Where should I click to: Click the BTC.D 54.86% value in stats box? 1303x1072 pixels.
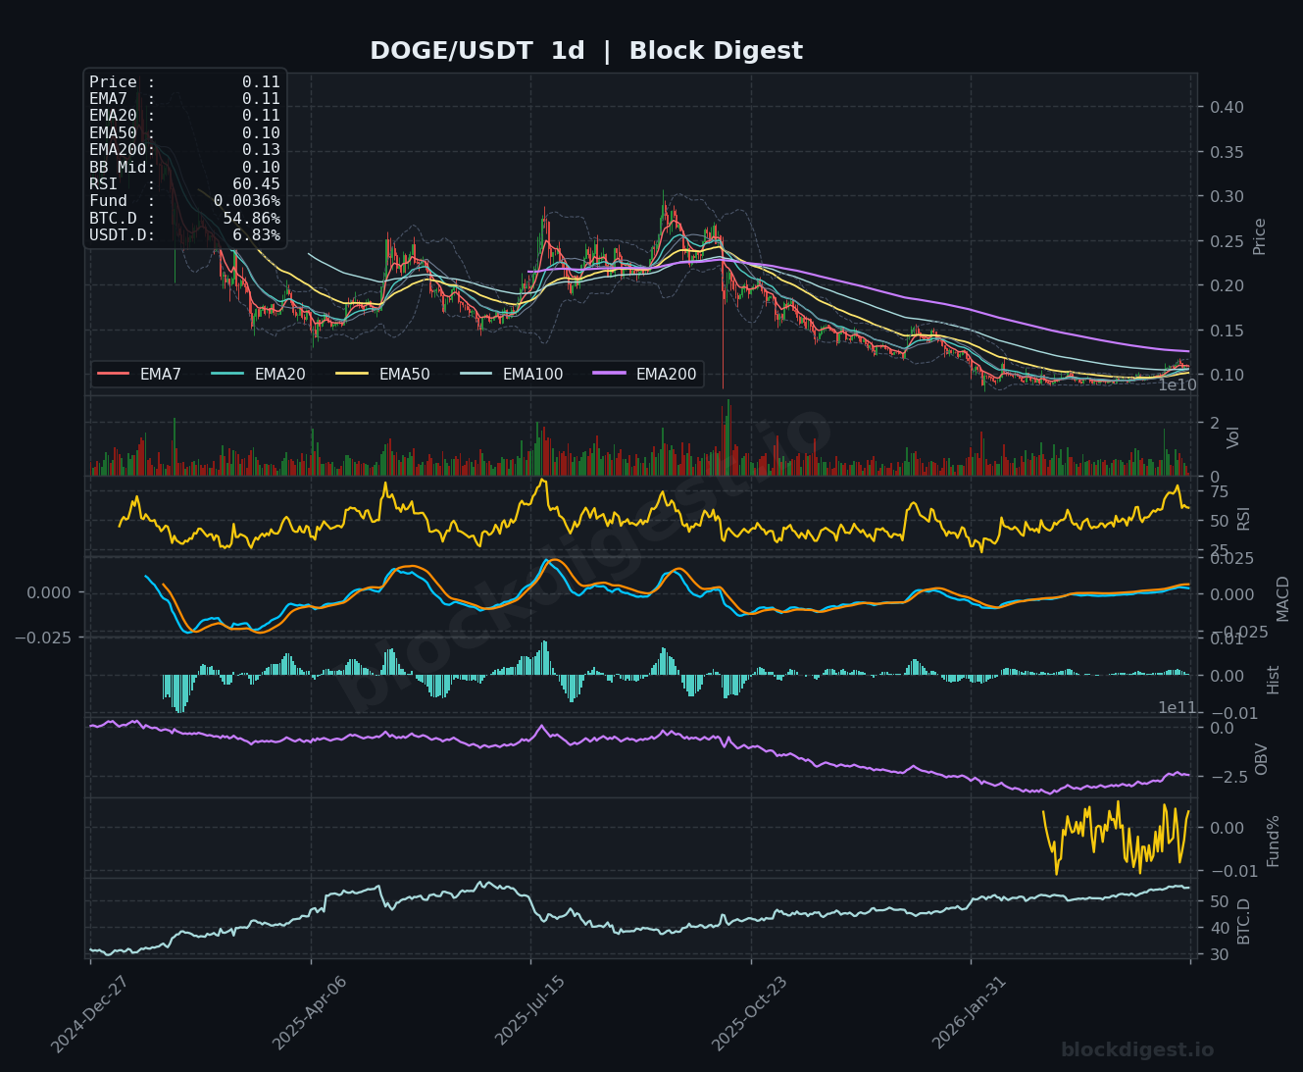tap(252, 219)
